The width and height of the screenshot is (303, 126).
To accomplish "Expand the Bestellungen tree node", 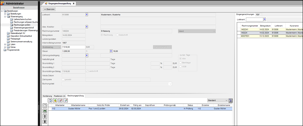I will tap(5, 14).
